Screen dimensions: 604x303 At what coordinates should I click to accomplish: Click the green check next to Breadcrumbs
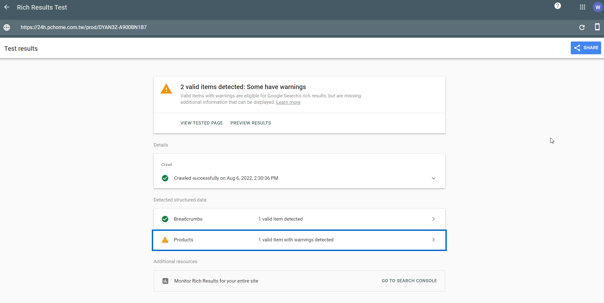click(x=165, y=219)
